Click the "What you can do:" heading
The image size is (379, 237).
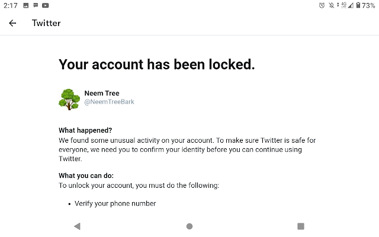(86, 175)
